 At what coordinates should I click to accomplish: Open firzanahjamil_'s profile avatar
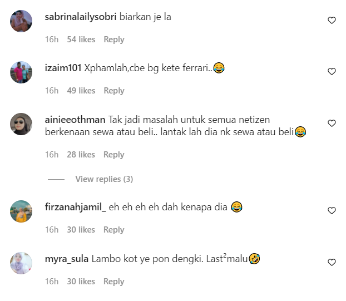[x=21, y=211]
